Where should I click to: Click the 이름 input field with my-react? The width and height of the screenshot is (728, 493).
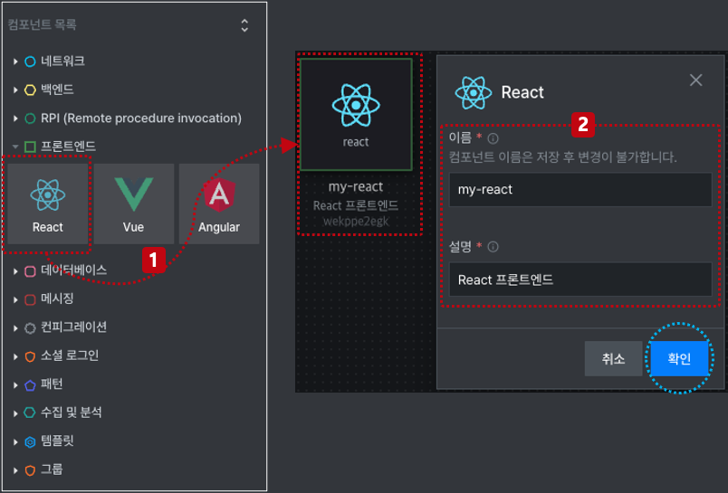(580, 189)
